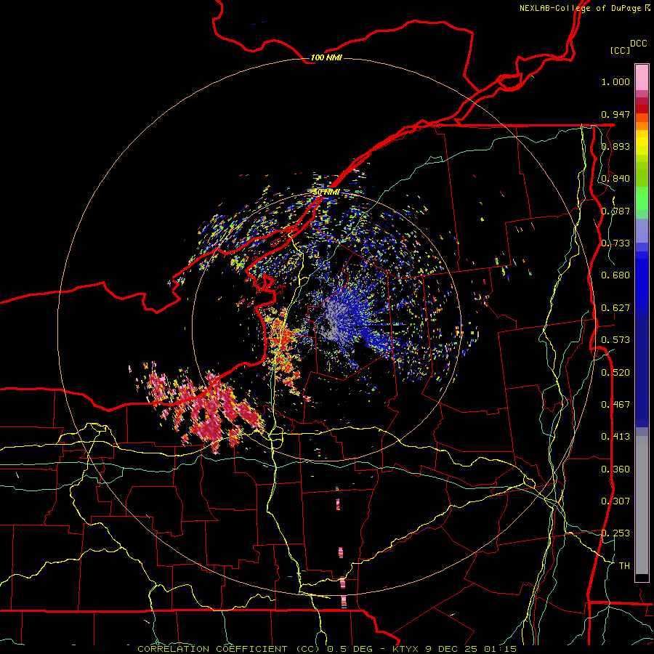Click the 9 DEC 25 date text
This screenshot has height=654, width=654.
pos(451,649)
